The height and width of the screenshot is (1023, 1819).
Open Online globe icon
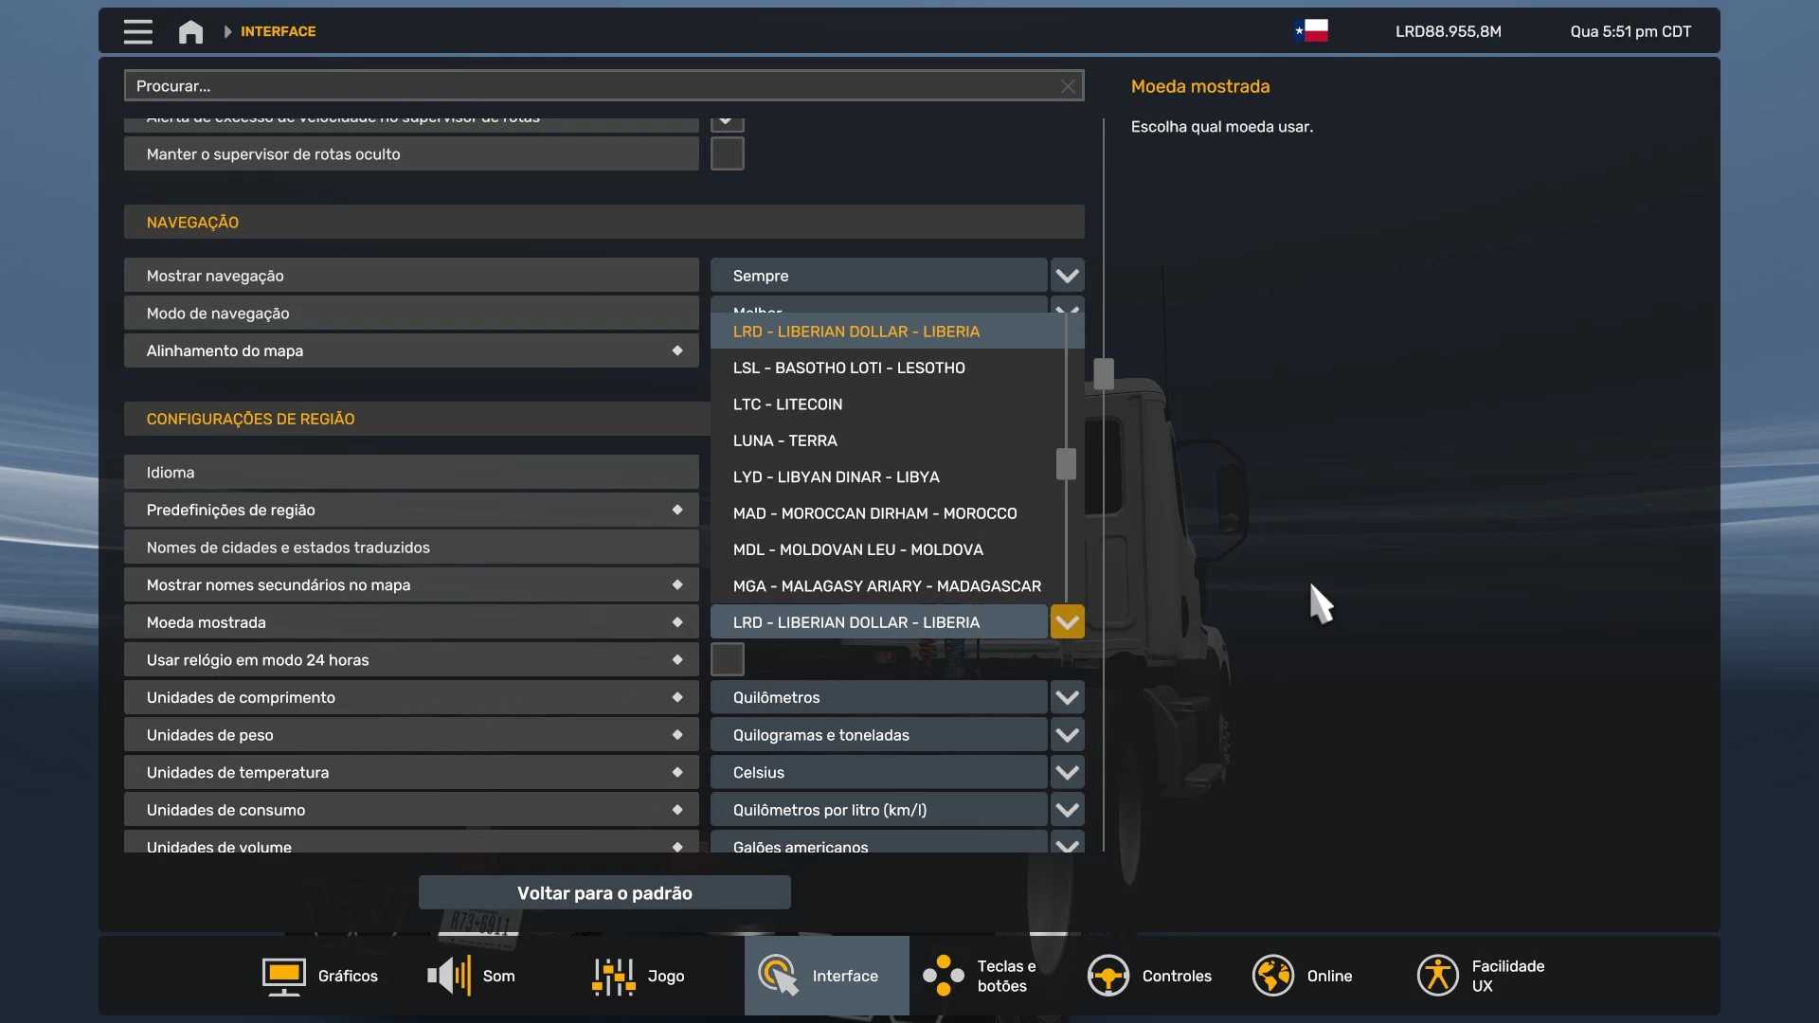pos(1272,976)
